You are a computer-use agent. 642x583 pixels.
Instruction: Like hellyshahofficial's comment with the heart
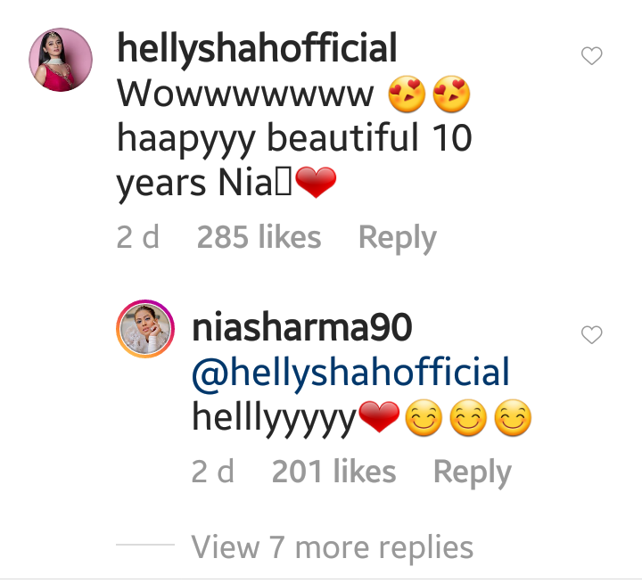click(x=592, y=57)
